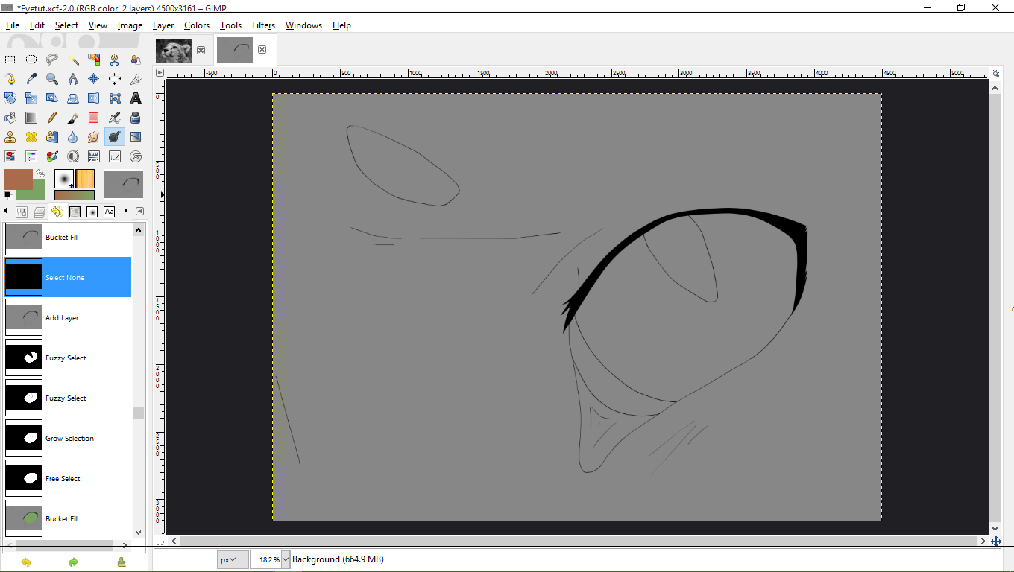Select the Paths pen tool

[10, 79]
